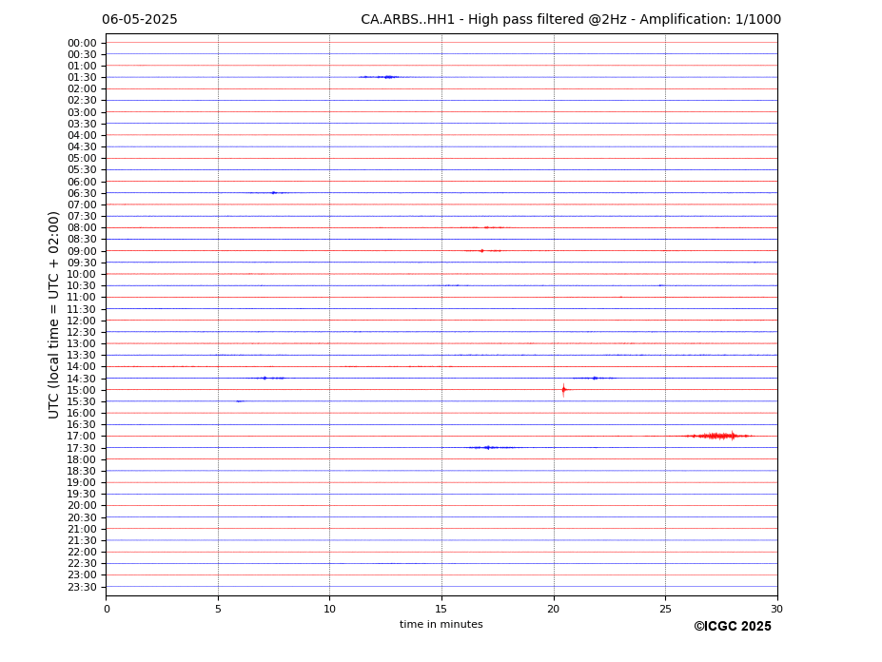Click the small blue blip on 15:30 trace
Image resolution: width=882 pixels, height=662 pixels.
coord(240,401)
